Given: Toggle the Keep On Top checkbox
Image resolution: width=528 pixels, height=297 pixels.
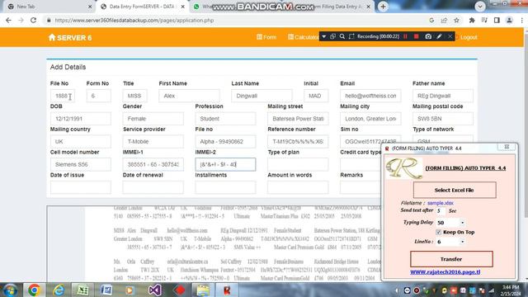Looking at the screenshot, I should coord(438,232).
